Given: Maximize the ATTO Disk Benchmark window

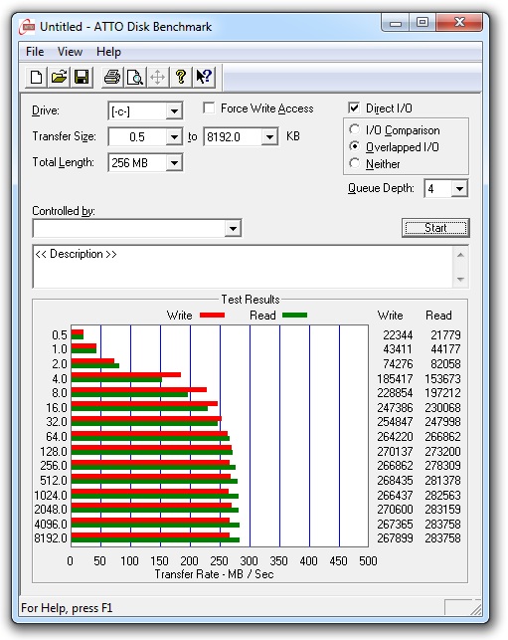Looking at the screenshot, I should coord(423,23).
